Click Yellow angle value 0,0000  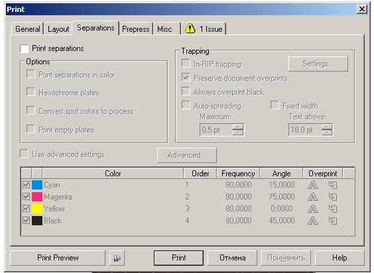pos(282,209)
